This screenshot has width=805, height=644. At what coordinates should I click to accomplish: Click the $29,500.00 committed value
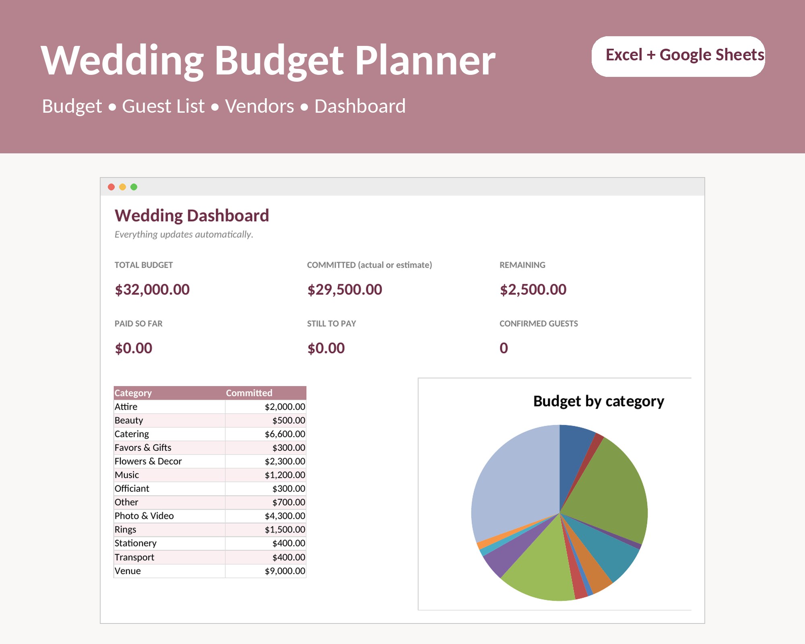[345, 289]
